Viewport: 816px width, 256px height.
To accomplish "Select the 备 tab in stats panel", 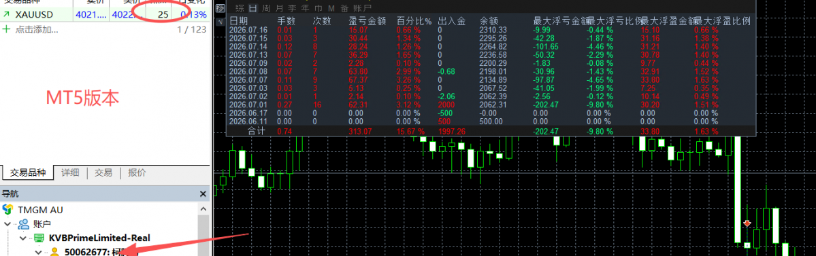I will pos(344,7).
